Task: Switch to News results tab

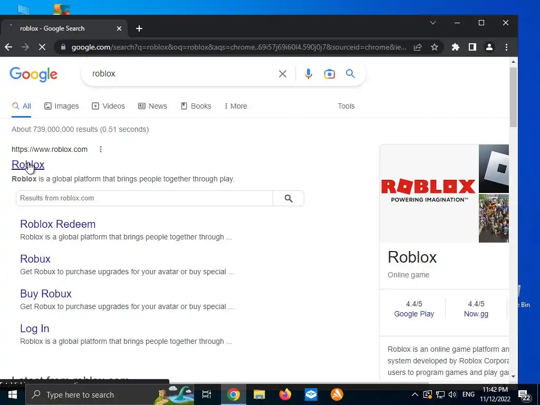Action: pos(152,106)
